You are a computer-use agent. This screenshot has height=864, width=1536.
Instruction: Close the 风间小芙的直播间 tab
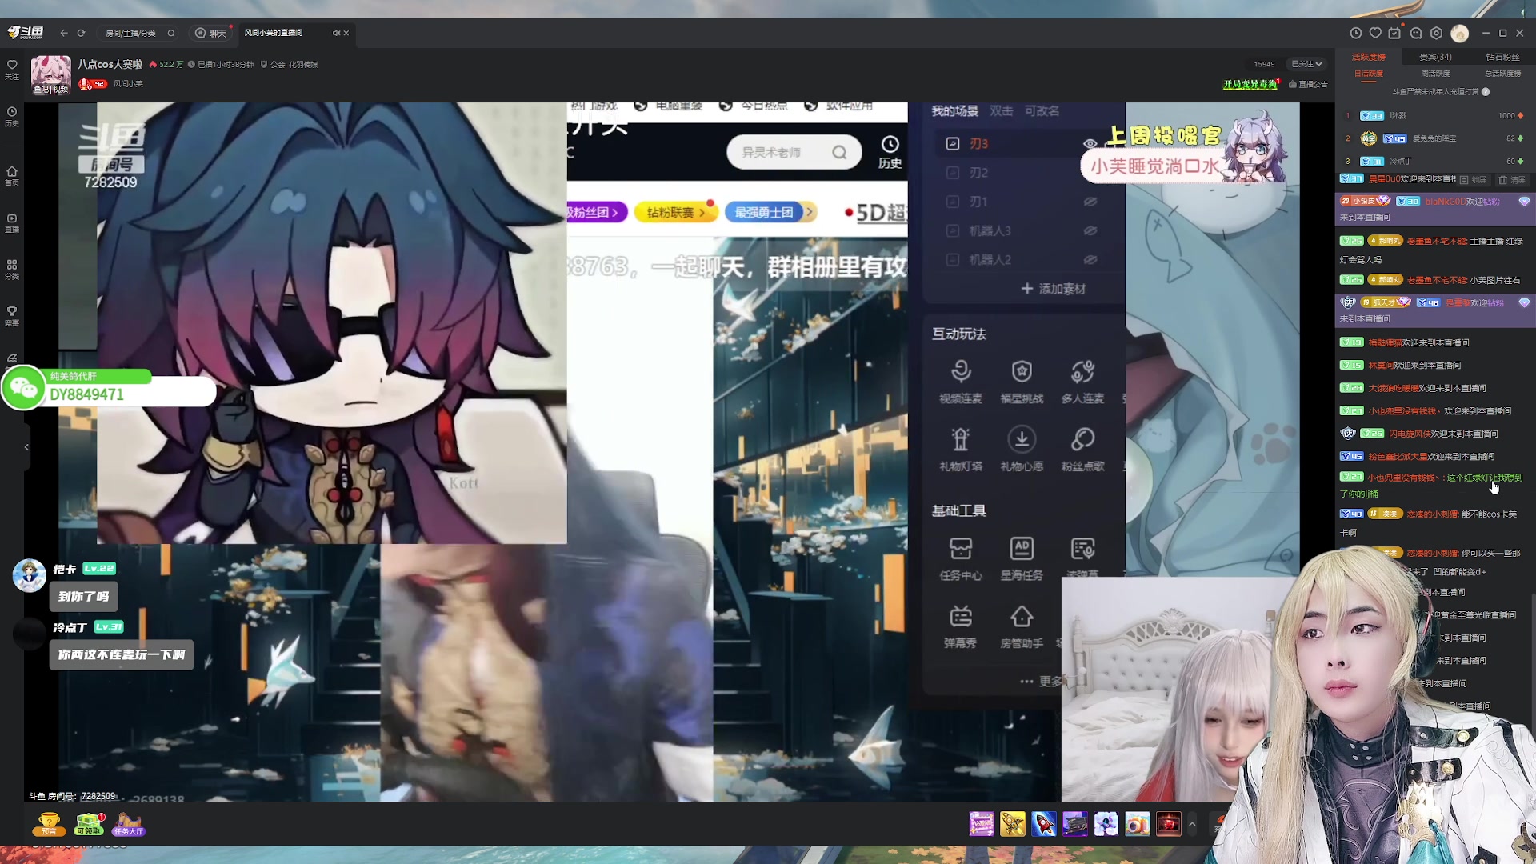pyautogui.click(x=346, y=33)
